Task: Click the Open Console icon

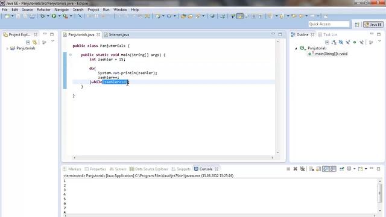Action: pos(361,169)
